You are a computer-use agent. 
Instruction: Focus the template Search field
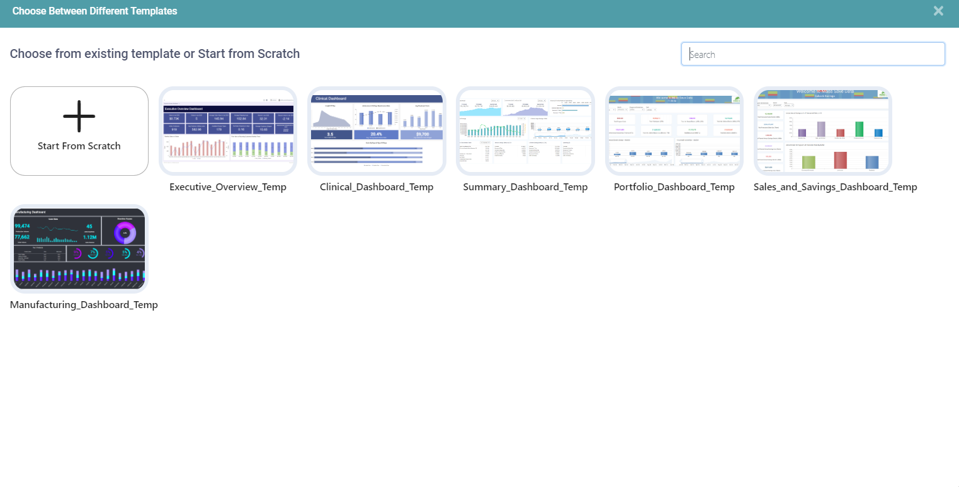pos(812,54)
